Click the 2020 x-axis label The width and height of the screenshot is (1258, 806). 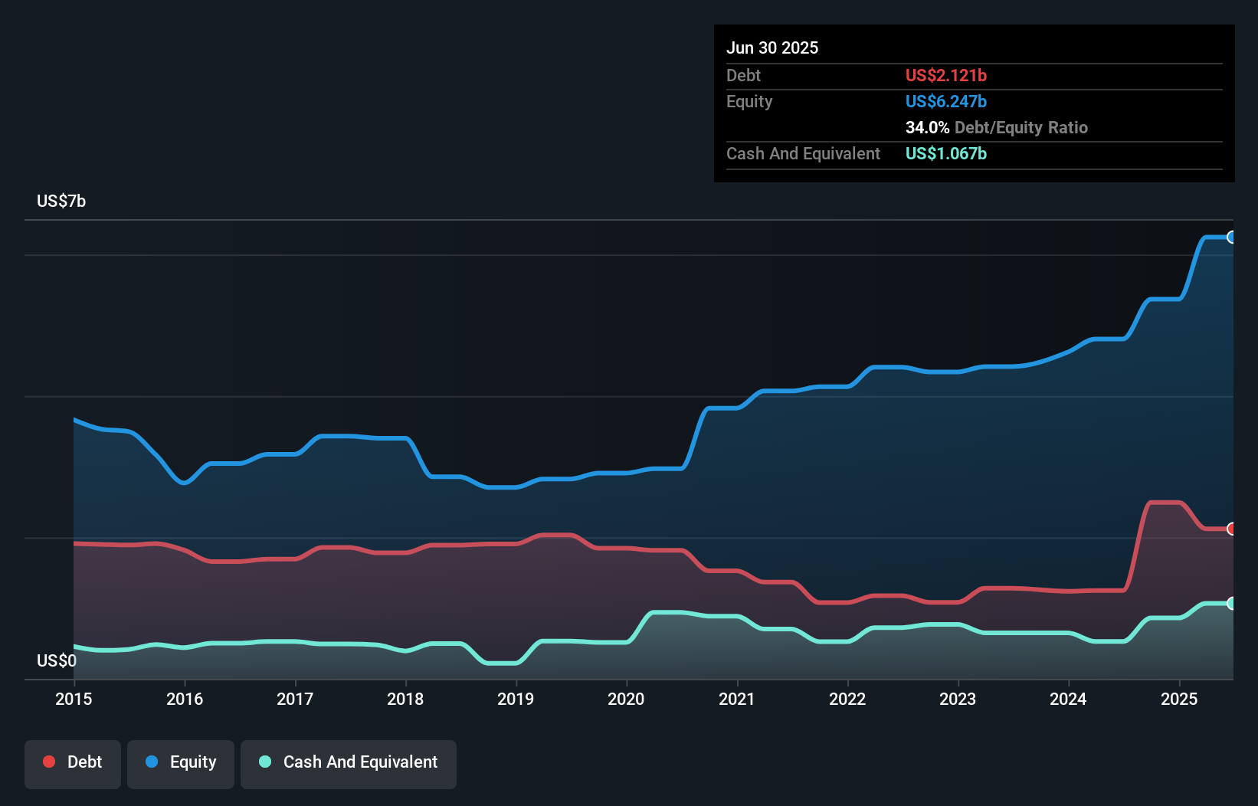(626, 699)
